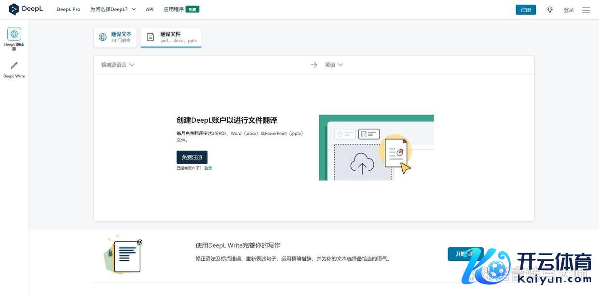Viewport: 599px width, 295px height.
Task: Open DeepL translator globe icon in sidebar
Action: click(x=14, y=34)
